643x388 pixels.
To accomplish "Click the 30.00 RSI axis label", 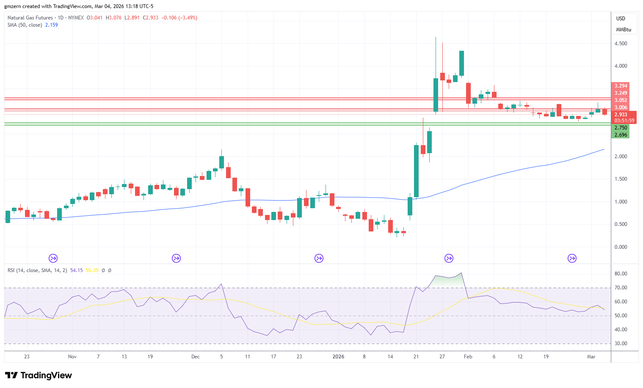I will (621, 344).
